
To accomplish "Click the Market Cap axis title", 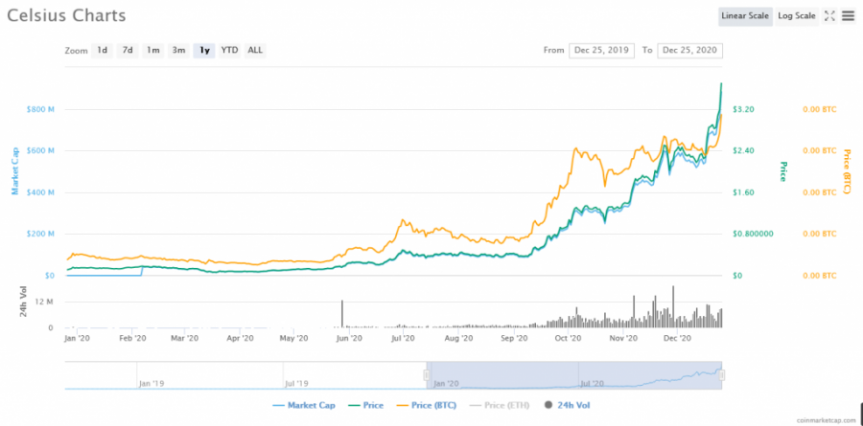I will point(16,171).
